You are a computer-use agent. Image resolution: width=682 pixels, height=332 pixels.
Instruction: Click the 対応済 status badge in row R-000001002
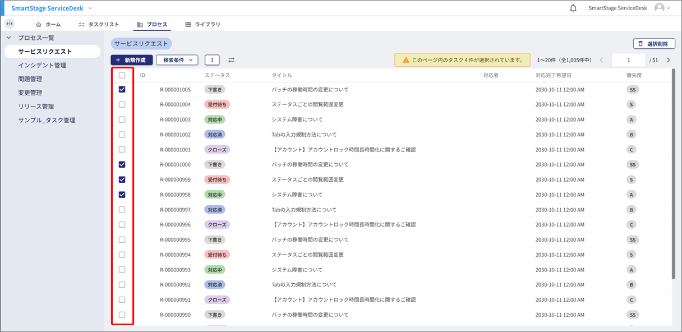point(215,135)
